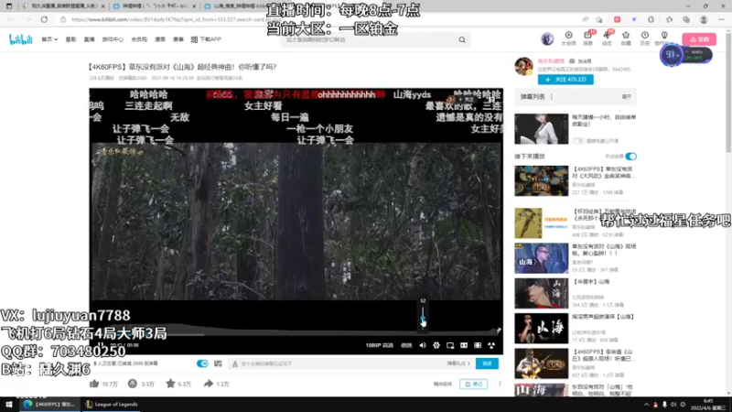Toggle danmaku display switch
This screenshot has height=412, width=732.
tap(202, 363)
